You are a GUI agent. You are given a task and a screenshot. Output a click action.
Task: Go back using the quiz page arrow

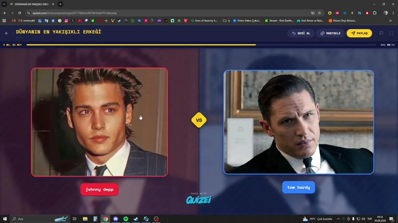click(7, 33)
